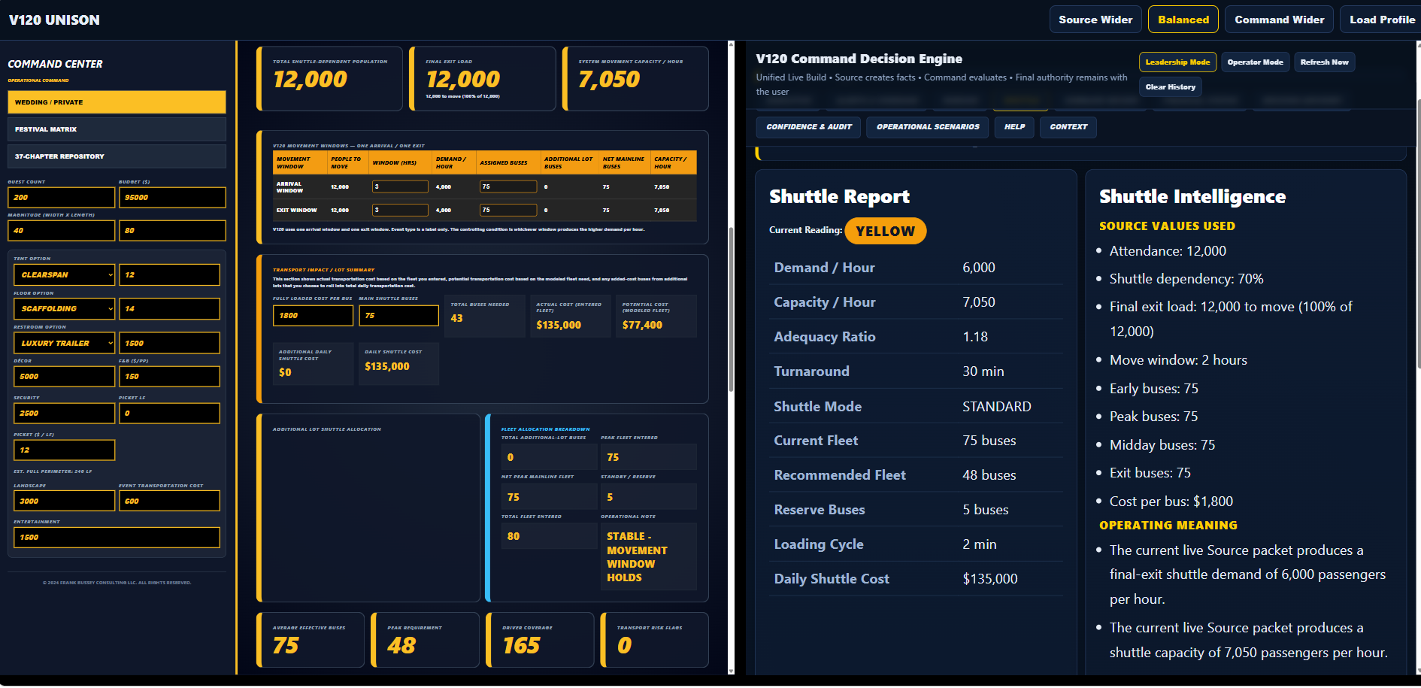This screenshot has width=1421, height=688.
Task: Click the Refresh Now button
Action: click(x=1324, y=62)
